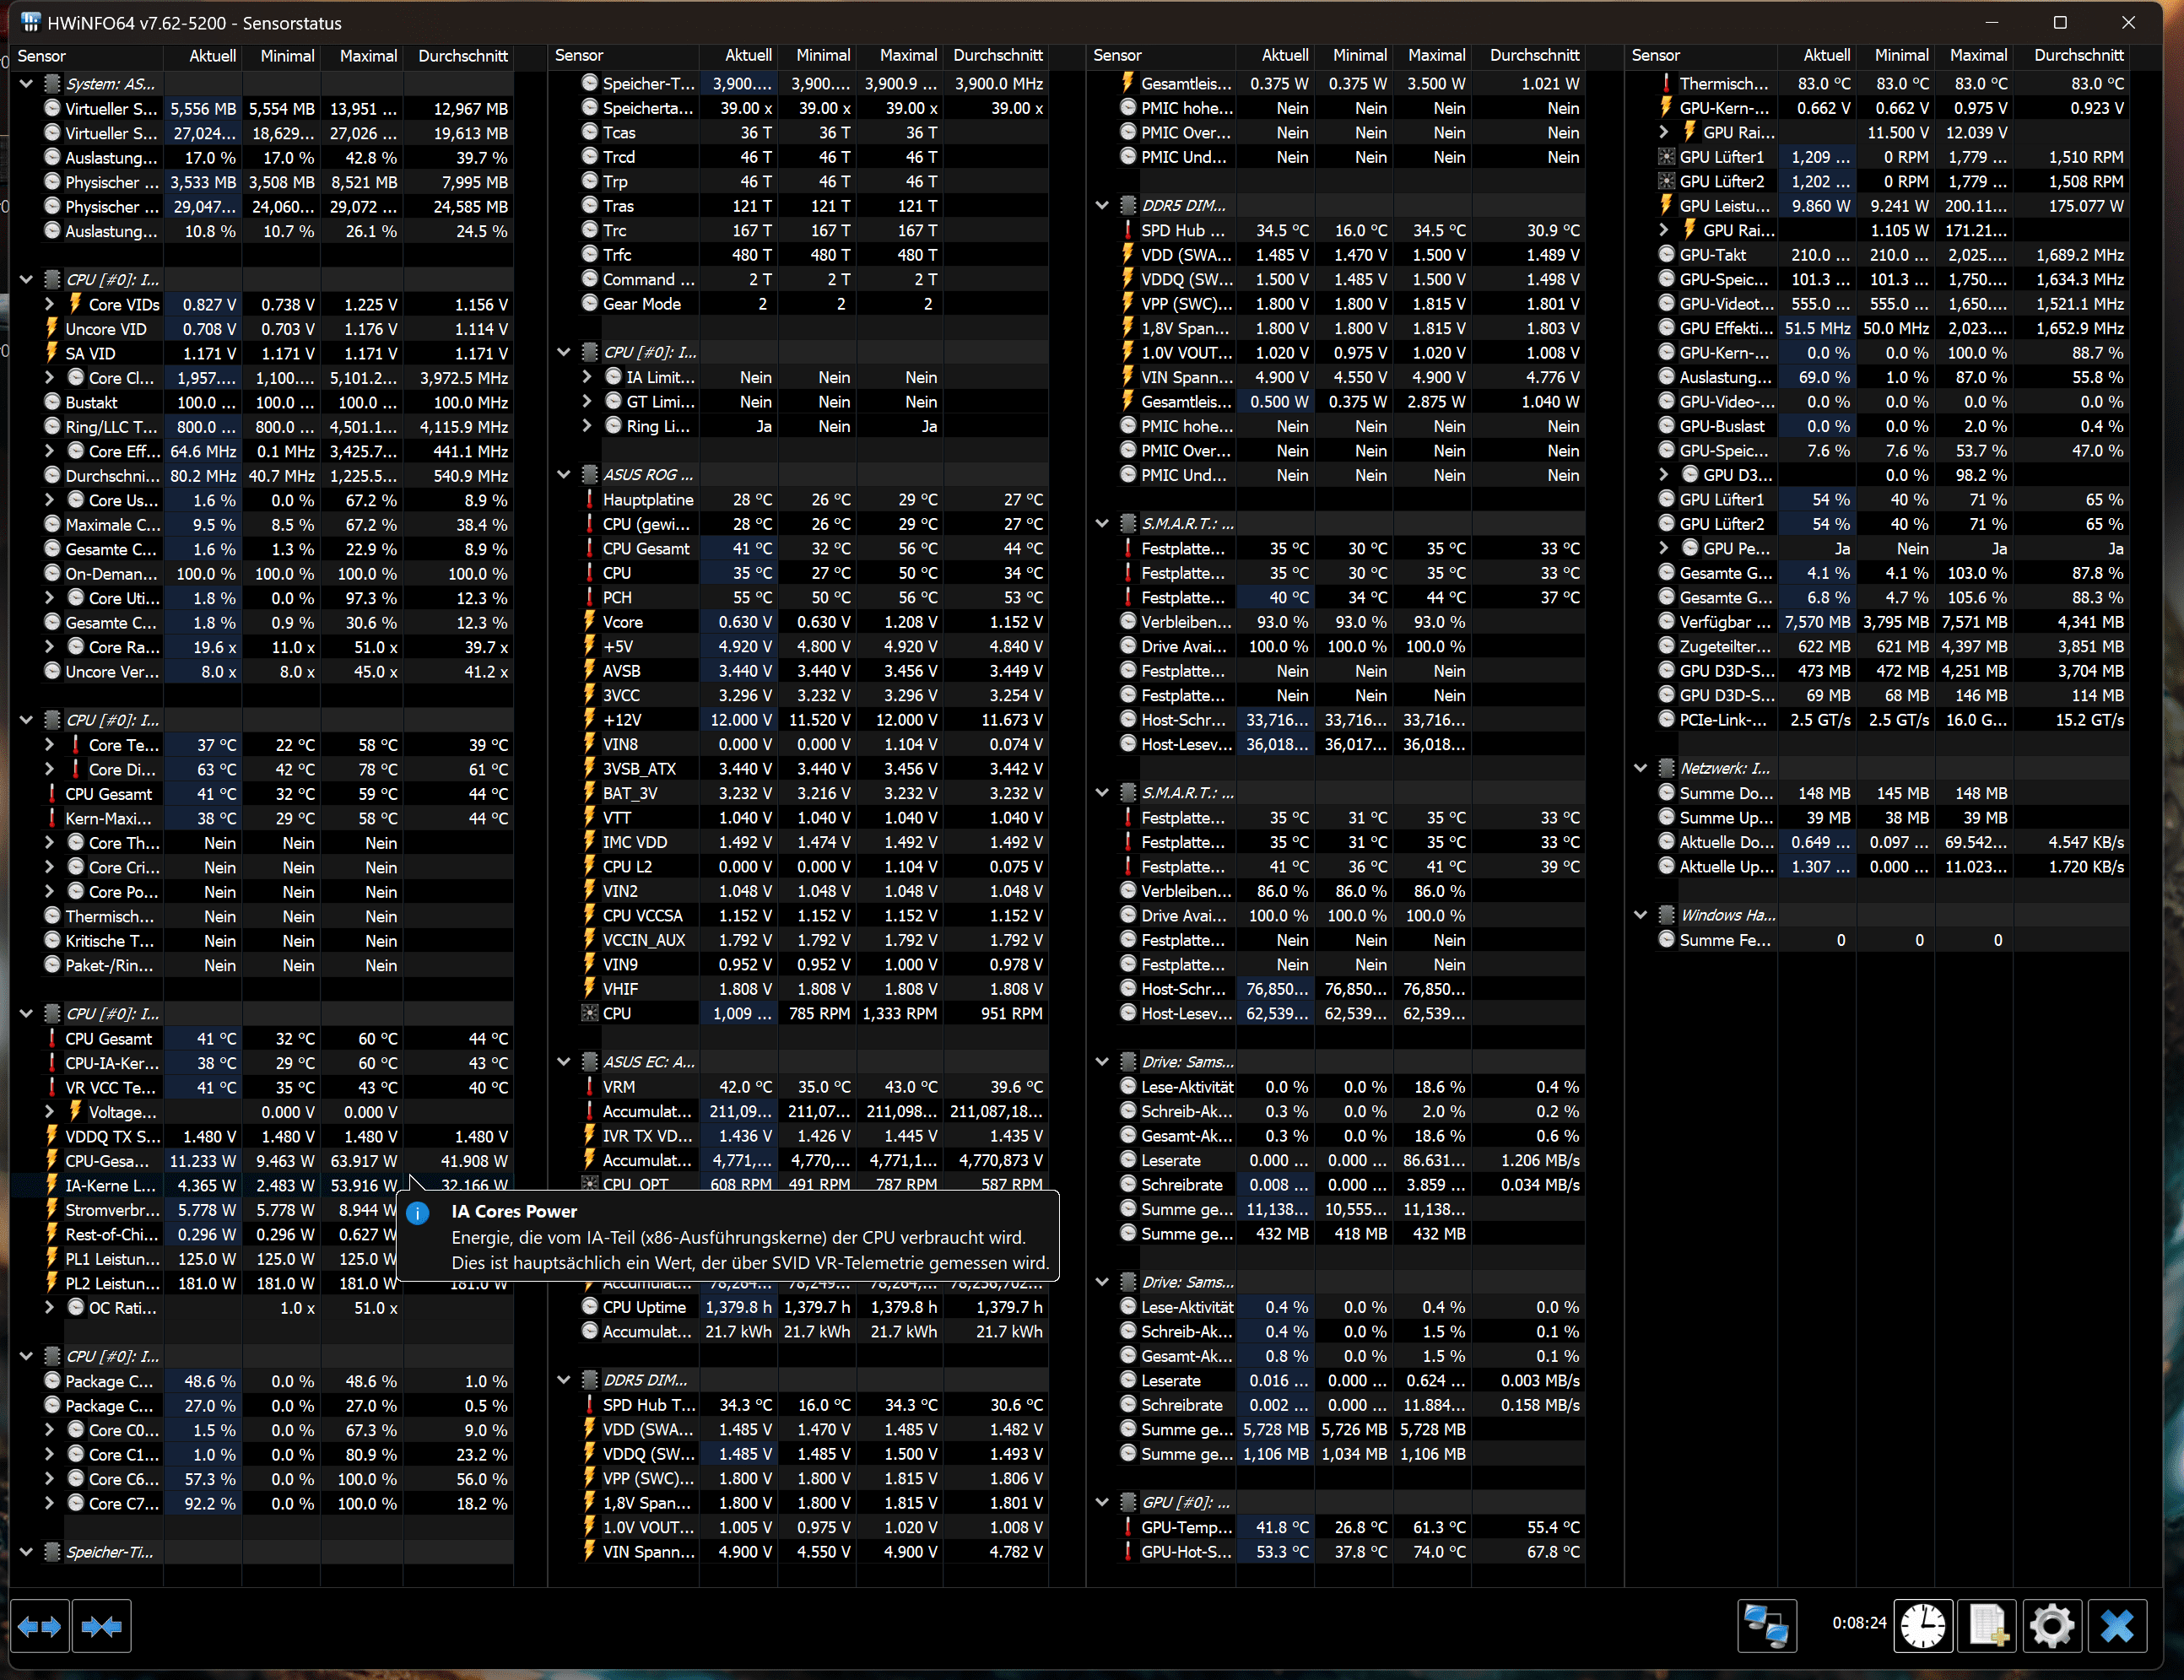Click HWiNFO64 title bar app icon
The height and width of the screenshot is (1680, 2184).
(x=31, y=22)
